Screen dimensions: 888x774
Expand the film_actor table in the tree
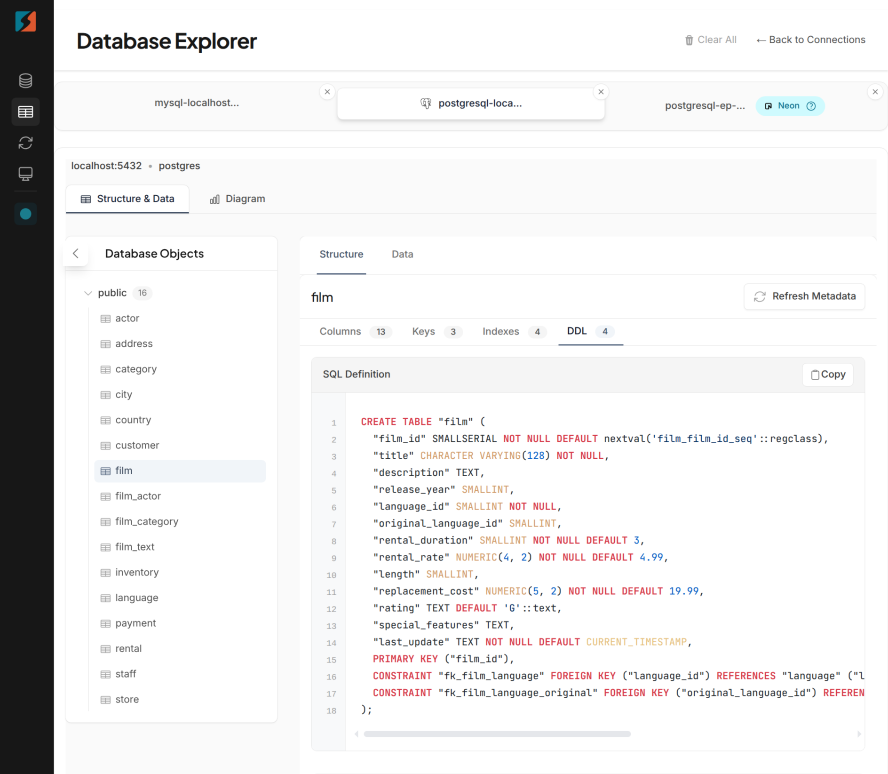pyautogui.click(x=137, y=496)
